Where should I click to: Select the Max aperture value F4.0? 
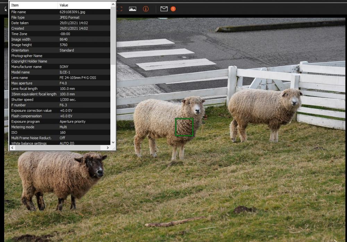coord(63,83)
